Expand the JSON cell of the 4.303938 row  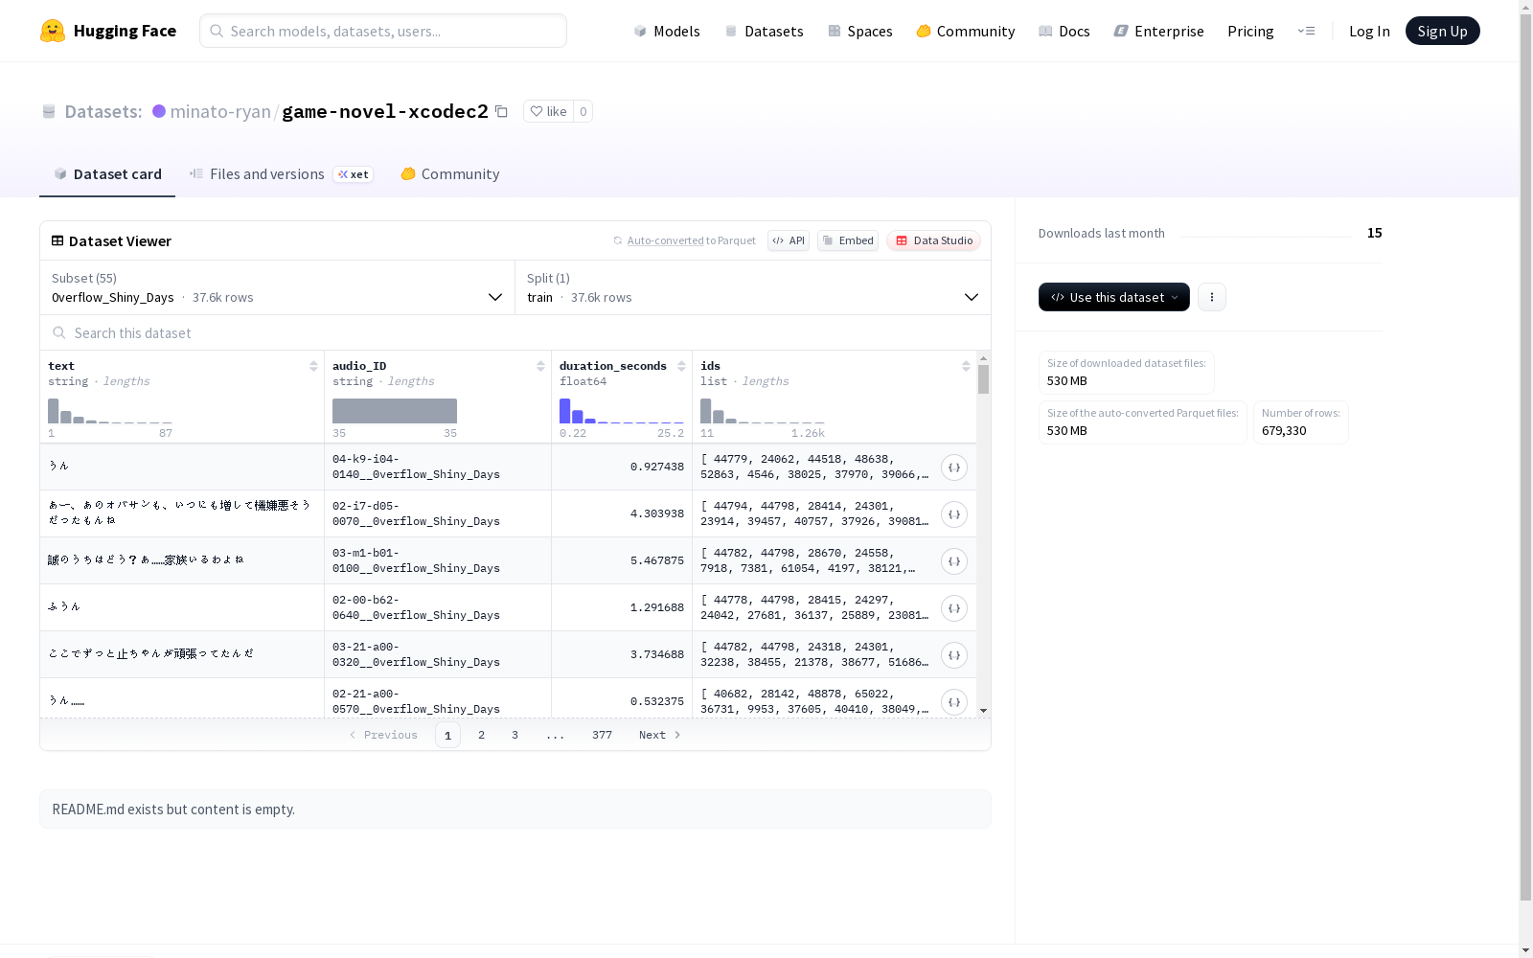pyautogui.click(x=953, y=514)
